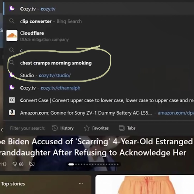Open Top stories more options menu

[81, 183]
